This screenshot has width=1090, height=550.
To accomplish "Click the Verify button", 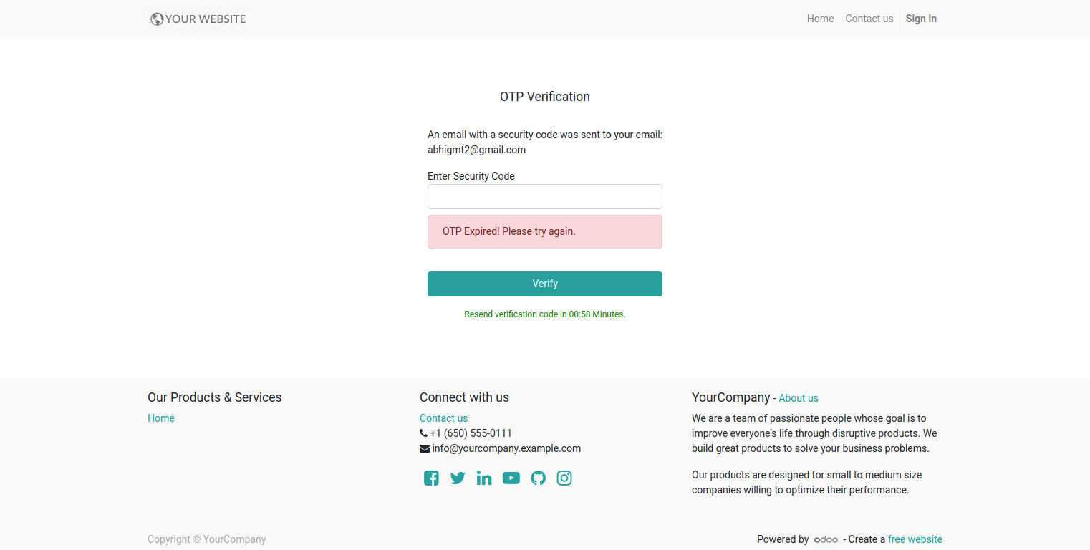I will click(x=545, y=284).
